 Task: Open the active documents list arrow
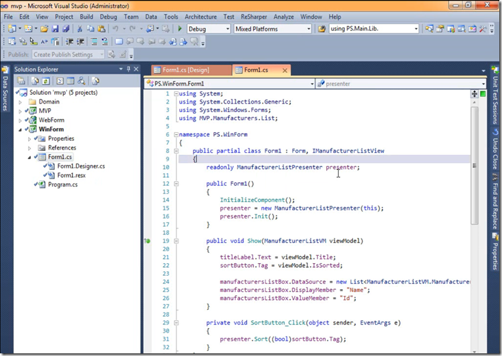(483, 70)
